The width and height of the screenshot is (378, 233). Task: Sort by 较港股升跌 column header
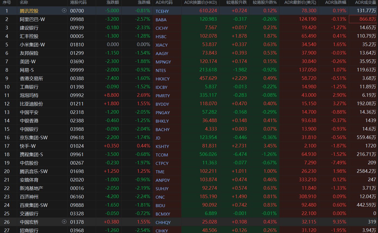tap(236, 2)
